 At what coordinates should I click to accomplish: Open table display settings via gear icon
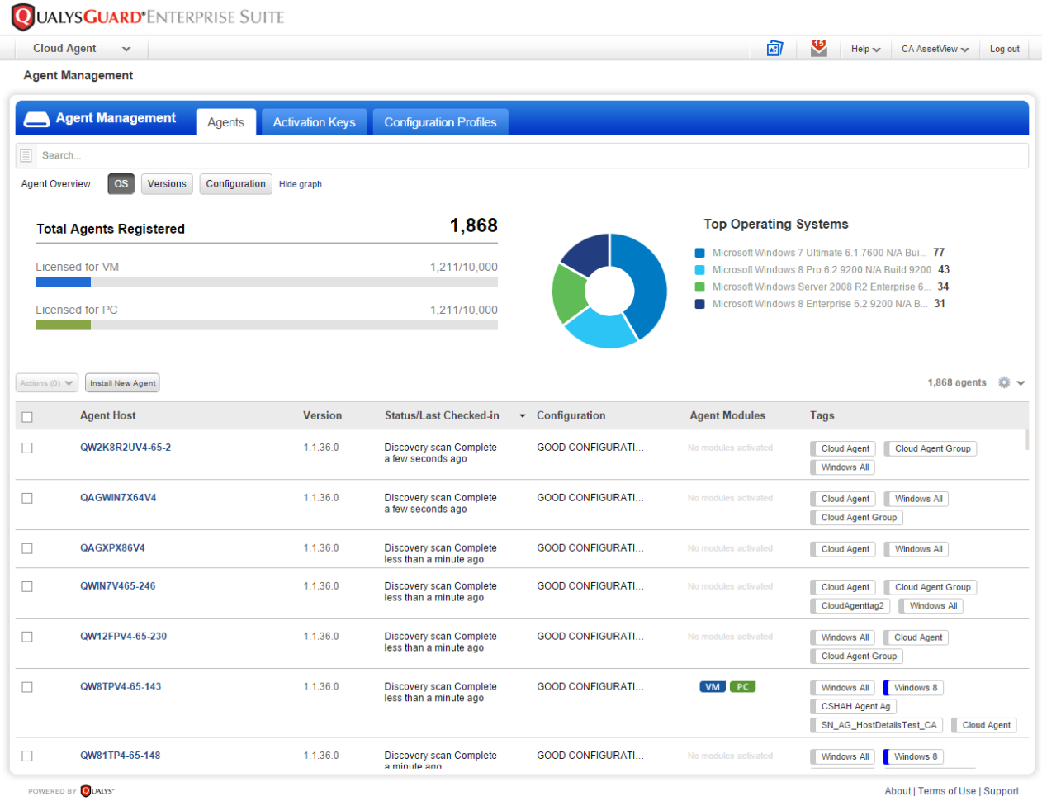click(x=1004, y=382)
